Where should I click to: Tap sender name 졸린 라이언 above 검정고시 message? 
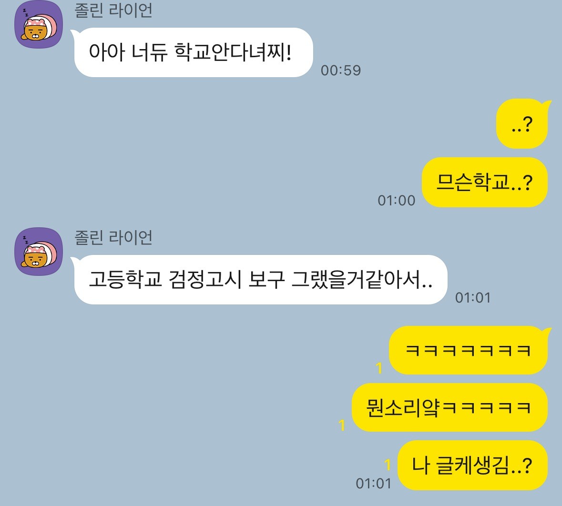113,237
